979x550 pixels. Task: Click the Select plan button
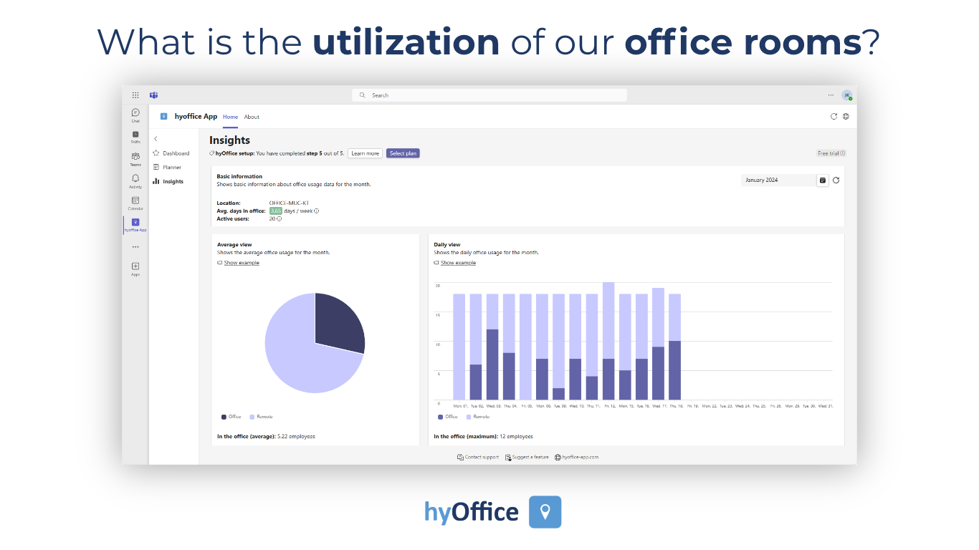[x=403, y=153]
